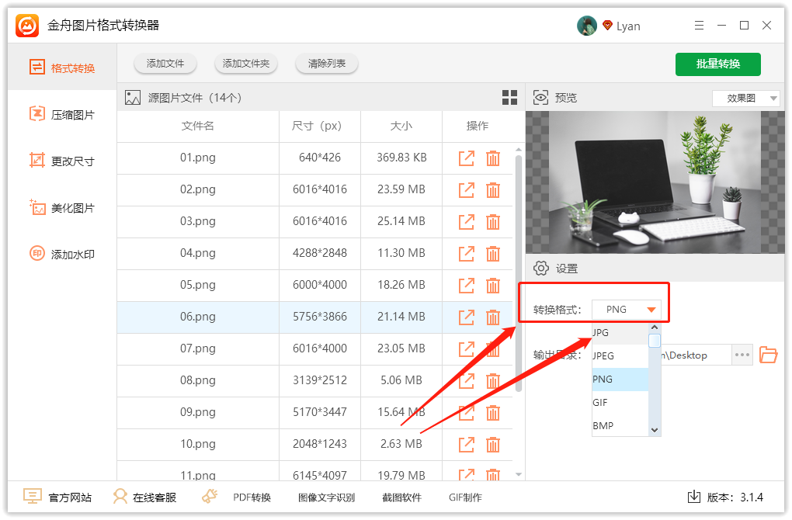Click the format list's scroll-down arrow
Viewport: 792px width, 520px height.
tap(655, 430)
